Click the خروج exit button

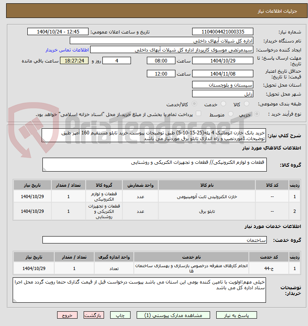(x=67, y=315)
